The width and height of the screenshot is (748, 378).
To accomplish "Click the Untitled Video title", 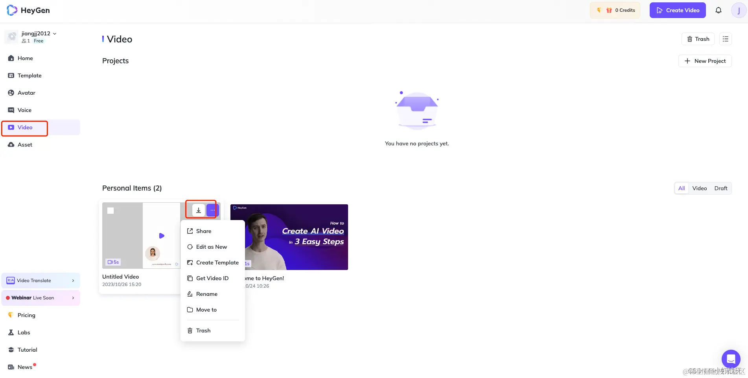I will click(120, 277).
